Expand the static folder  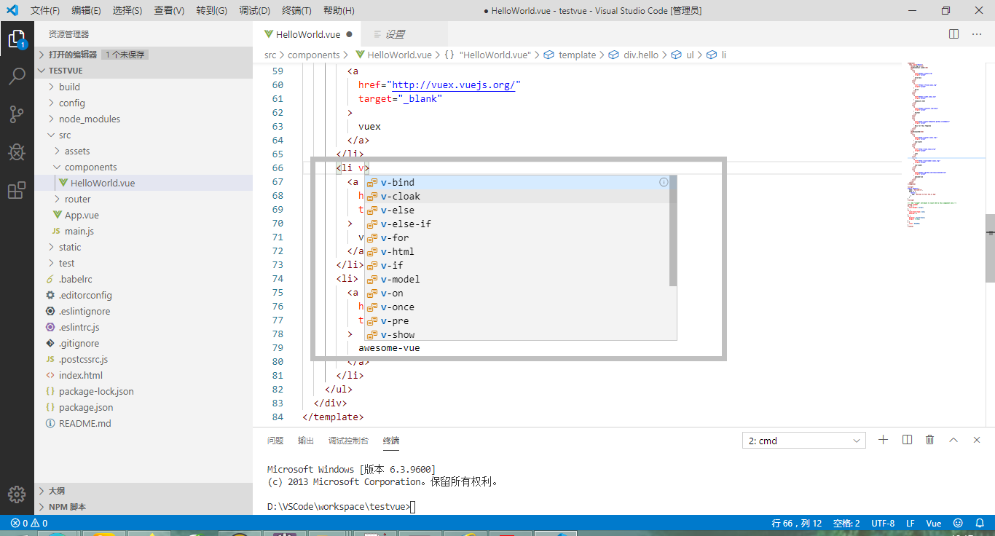(x=143, y=247)
